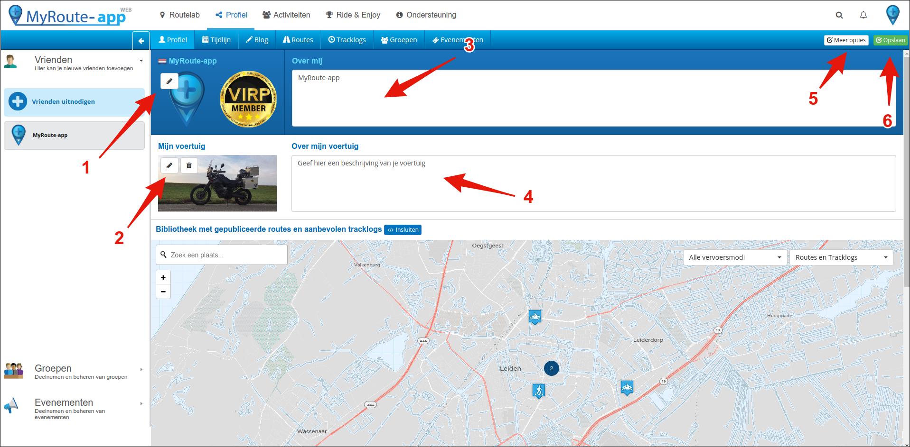This screenshot has width=910, height=447.
Task: Click the motorcycle marker north of Leiden
Action: click(535, 317)
